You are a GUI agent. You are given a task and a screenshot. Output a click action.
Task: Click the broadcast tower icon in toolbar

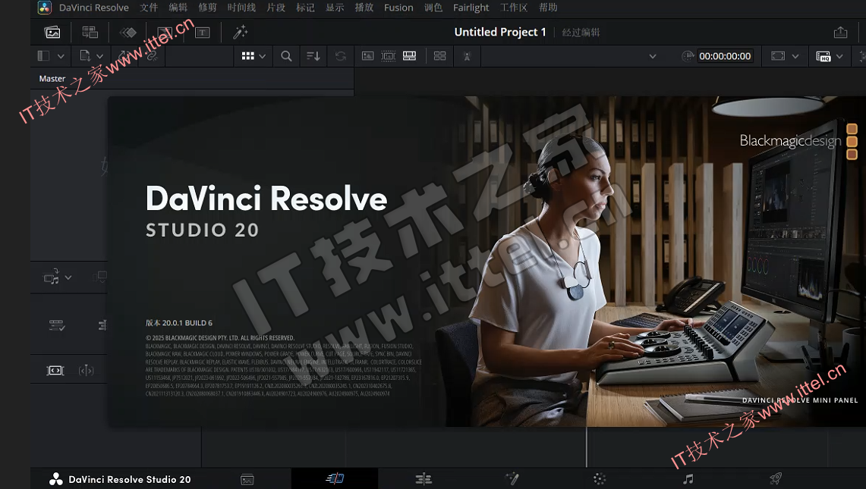pos(467,56)
